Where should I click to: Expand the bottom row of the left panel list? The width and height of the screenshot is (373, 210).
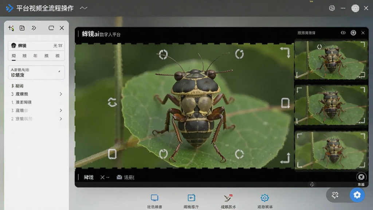tap(36, 119)
